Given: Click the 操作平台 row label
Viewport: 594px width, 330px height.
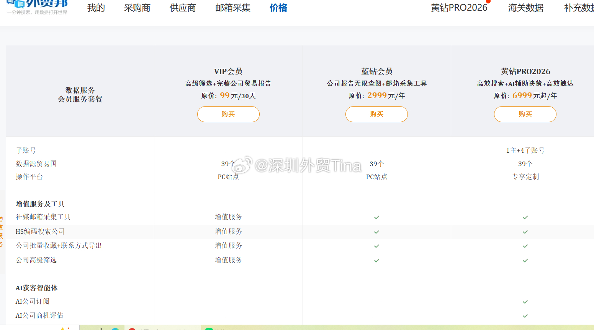Looking at the screenshot, I should pos(29,177).
